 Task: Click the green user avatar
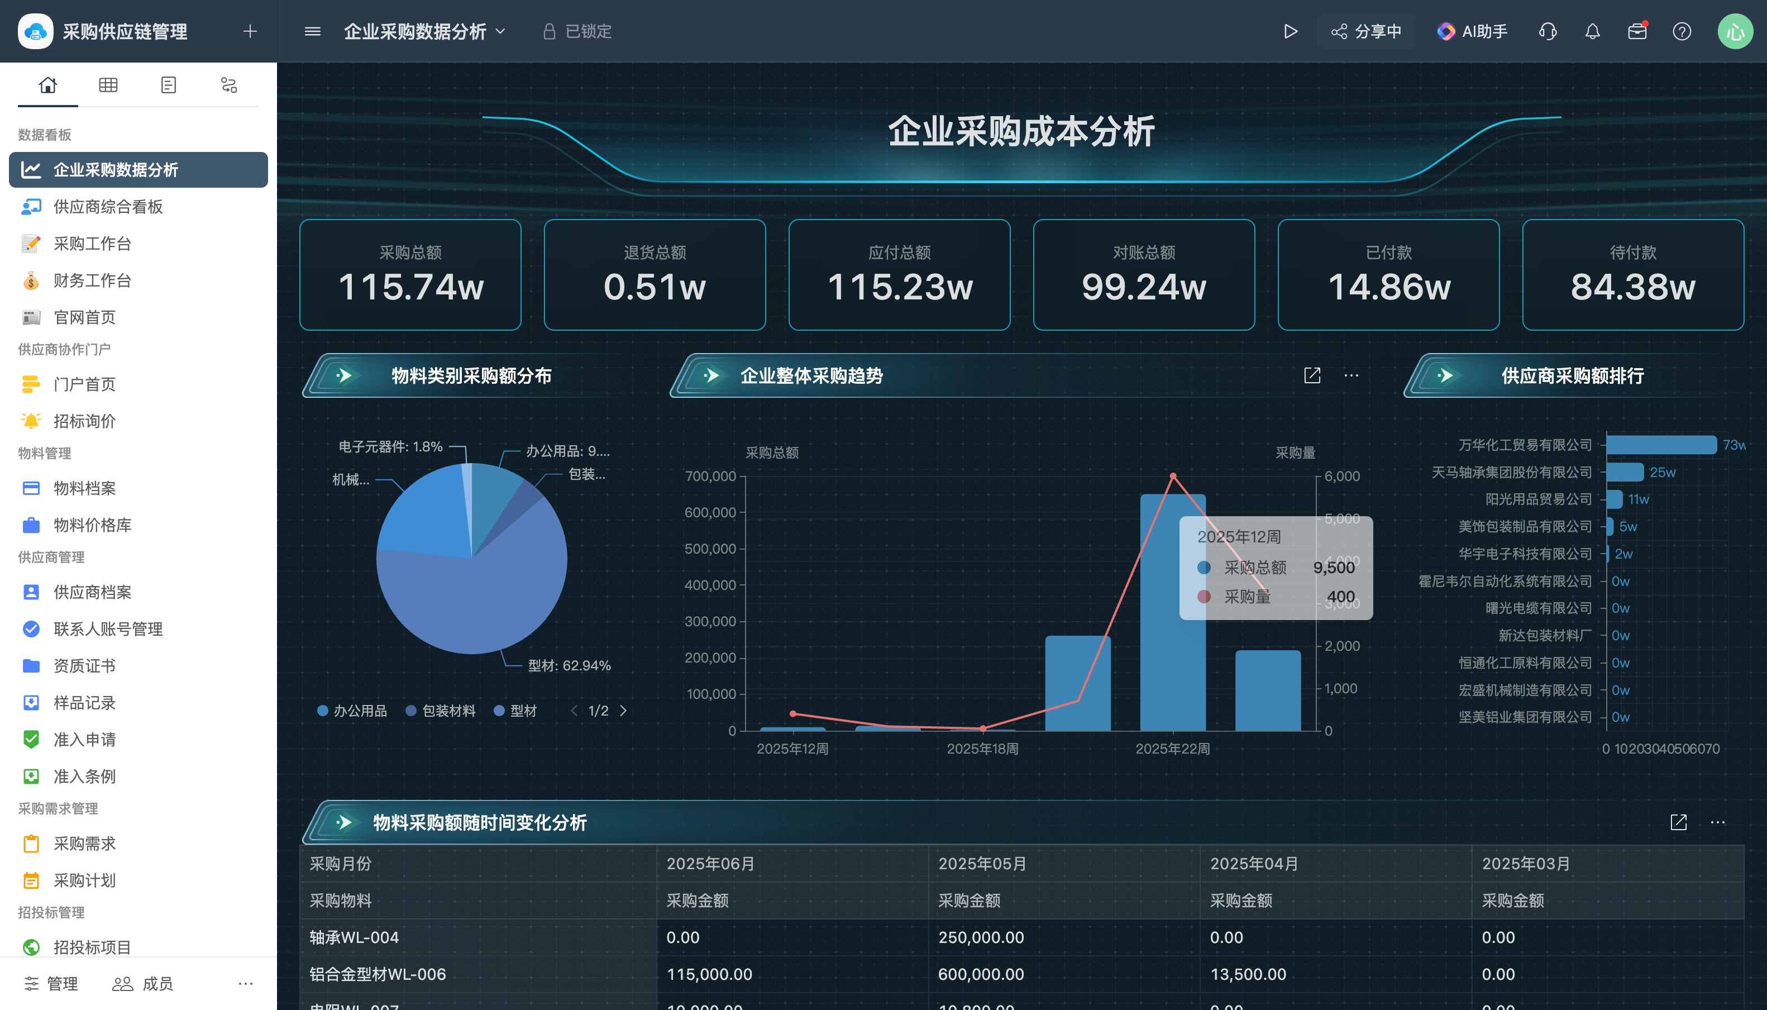click(x=1735, y=31)
